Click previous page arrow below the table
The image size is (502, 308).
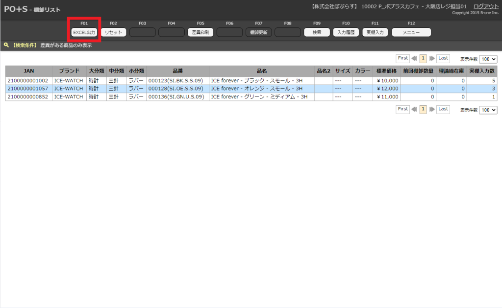click(x=414, y=110)
